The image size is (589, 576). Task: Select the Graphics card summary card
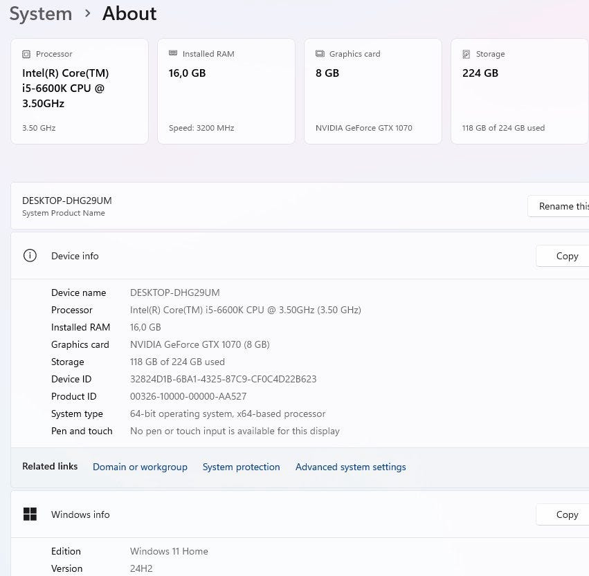[373, 91]
